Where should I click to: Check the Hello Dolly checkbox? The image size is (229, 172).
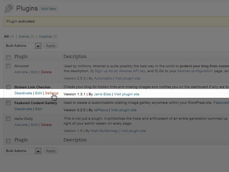[8, 119]
